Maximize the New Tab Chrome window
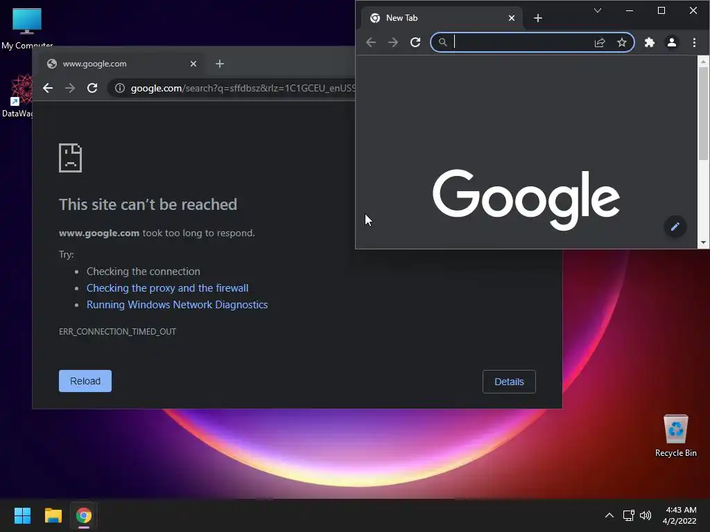Viewport: 710px width, 532px height. pyautogui.click(x=661, y=10)
